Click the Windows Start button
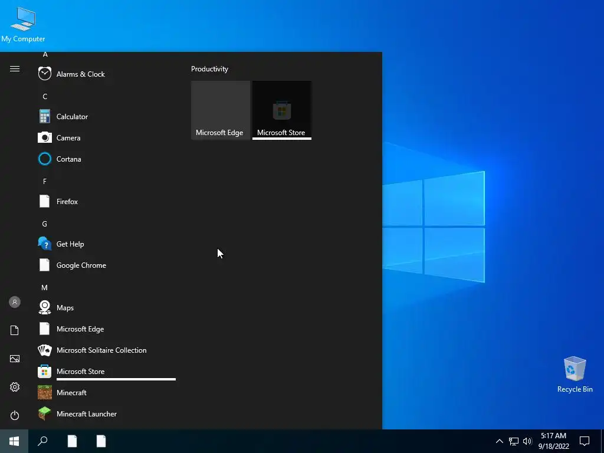The width and height of the screenshot is (604, 453). [x=14, y=441]
